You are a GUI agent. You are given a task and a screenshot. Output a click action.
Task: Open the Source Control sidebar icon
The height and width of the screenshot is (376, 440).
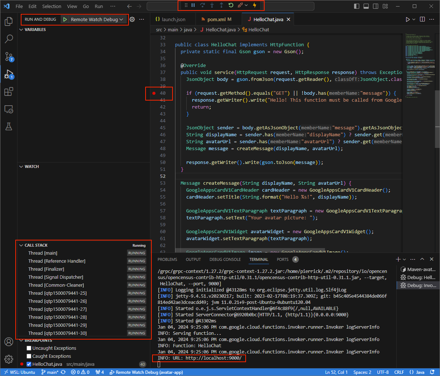(8, 56)
